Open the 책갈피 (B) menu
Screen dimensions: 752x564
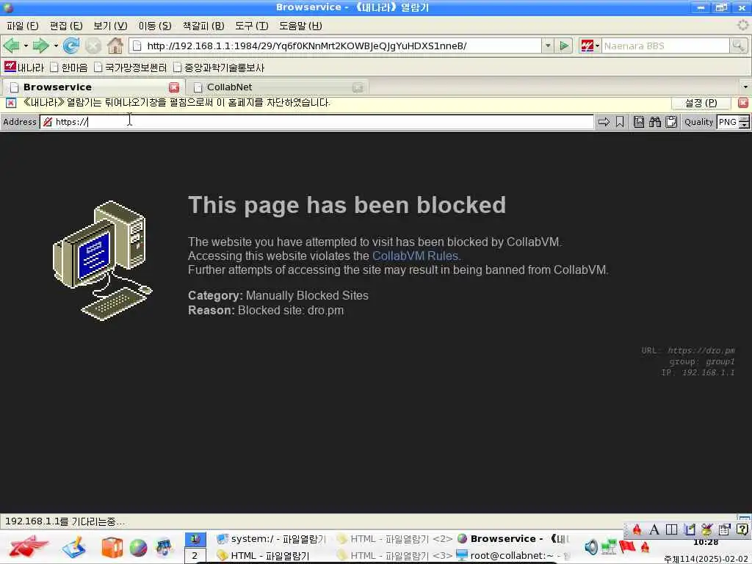click(x=203, y=26)
